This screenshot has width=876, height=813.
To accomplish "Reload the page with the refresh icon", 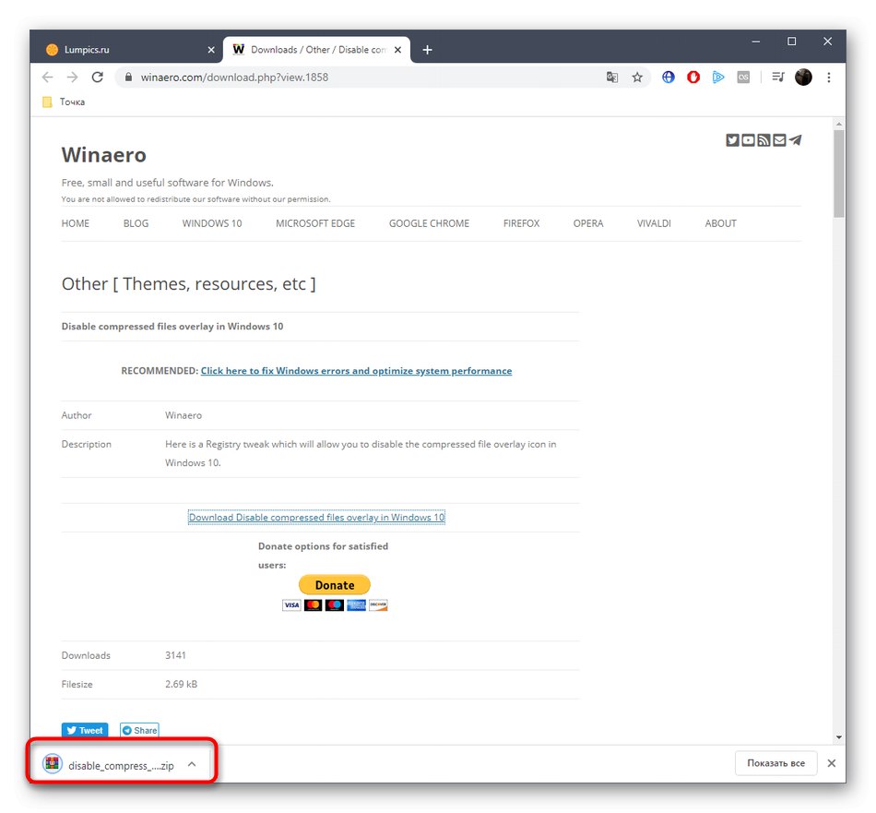I will pos(97,78).
